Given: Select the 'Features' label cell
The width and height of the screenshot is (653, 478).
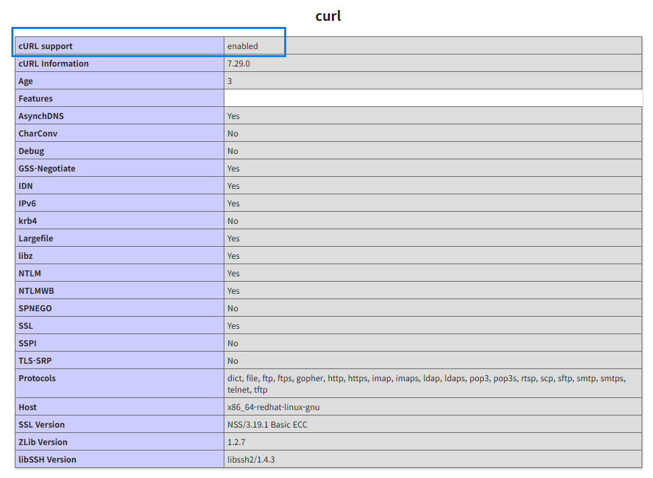Looking at the screenshot, I should (x=120, y=98).
